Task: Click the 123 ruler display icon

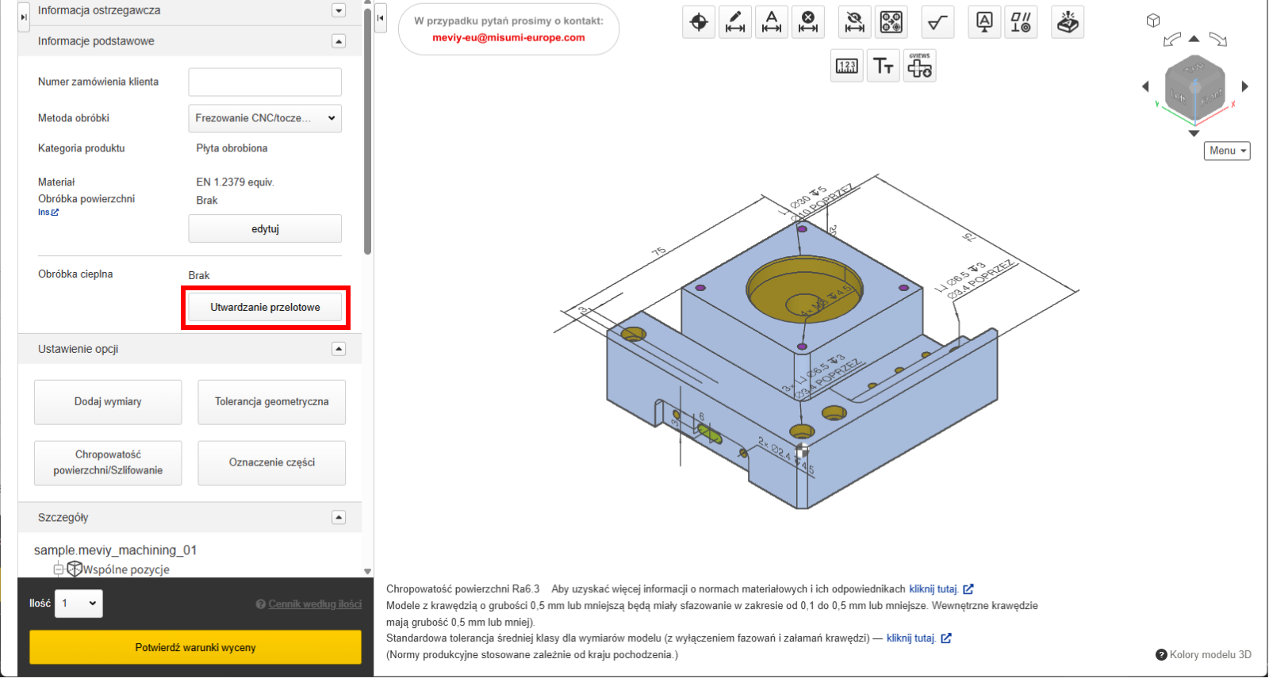Action: (x=847, y=66)
